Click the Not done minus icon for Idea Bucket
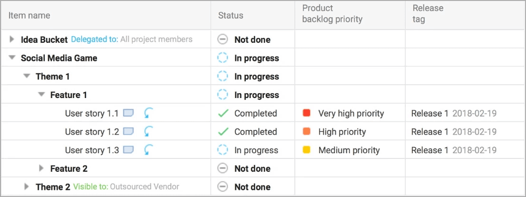 pyautogui.click(x=222, y=39)
